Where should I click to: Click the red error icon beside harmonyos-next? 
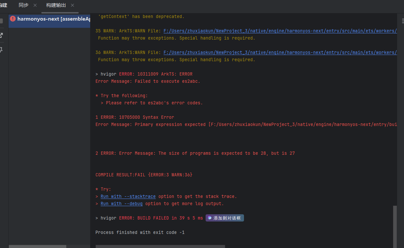pos(13,19)
